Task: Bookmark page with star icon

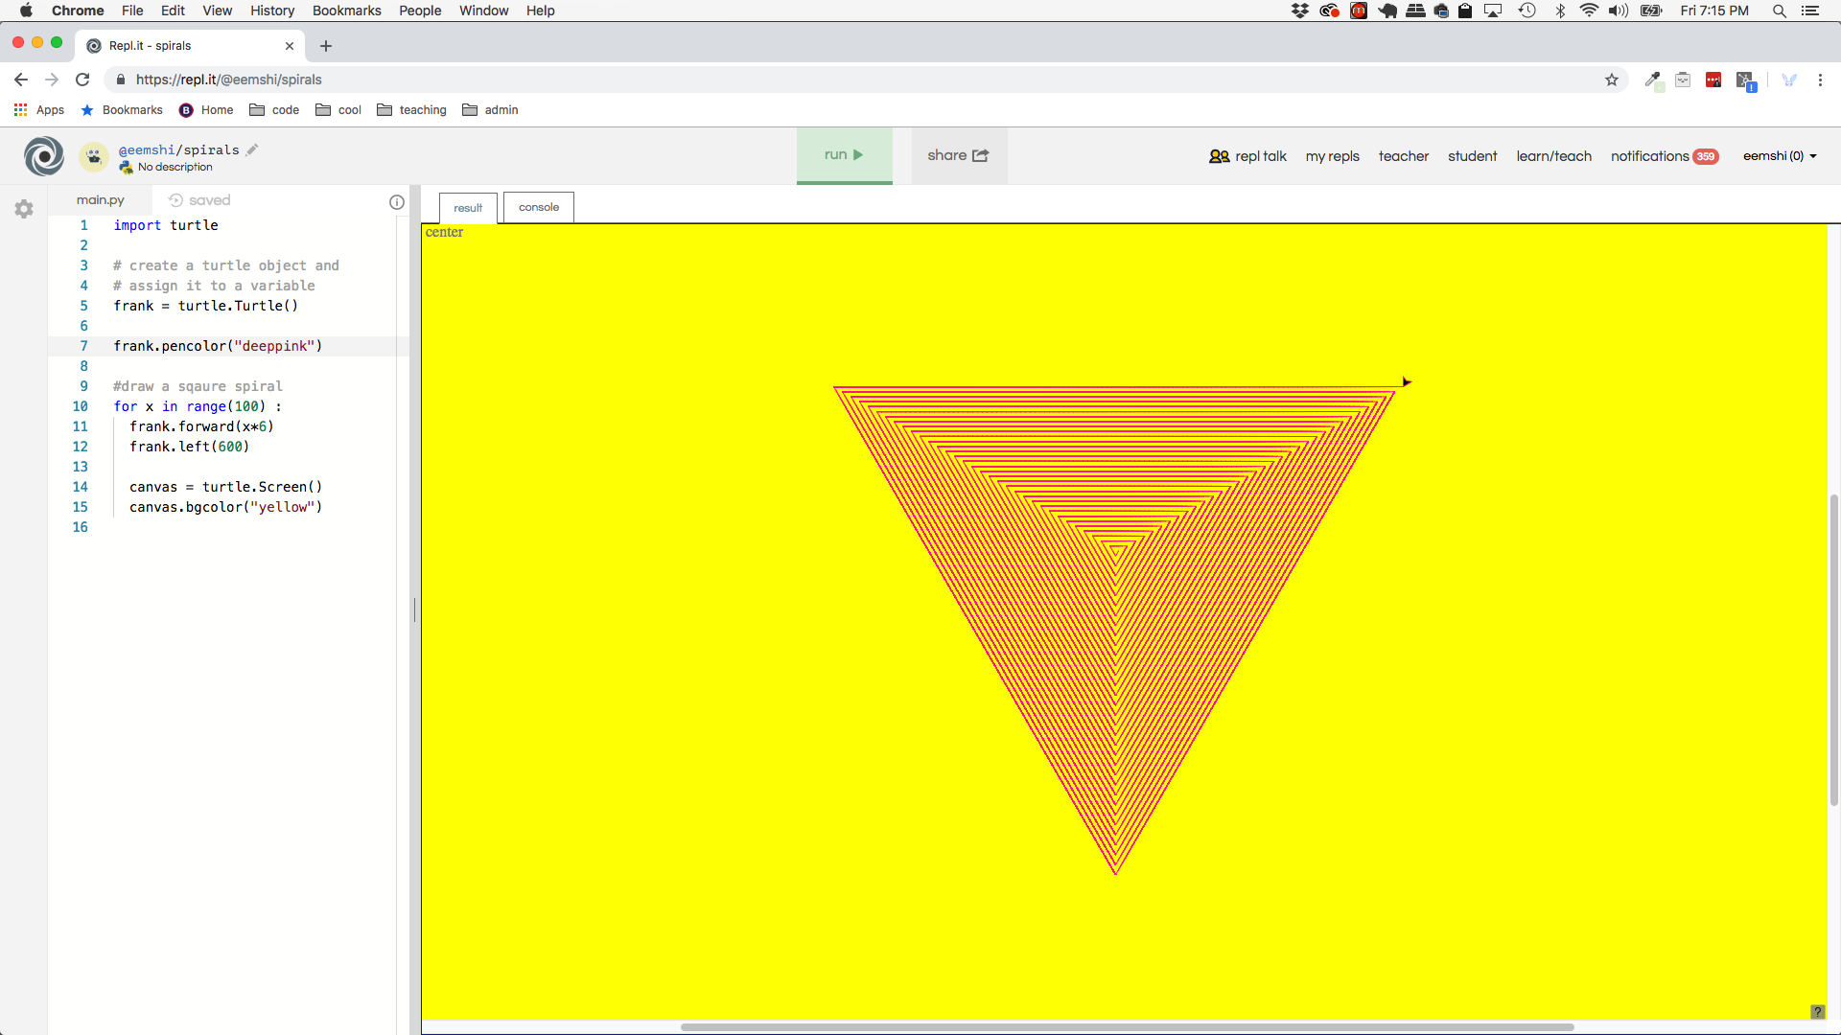Action: pos(1612,80)
